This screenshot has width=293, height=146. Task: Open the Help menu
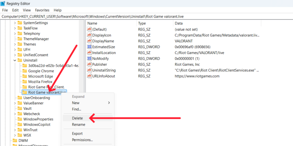58,10
